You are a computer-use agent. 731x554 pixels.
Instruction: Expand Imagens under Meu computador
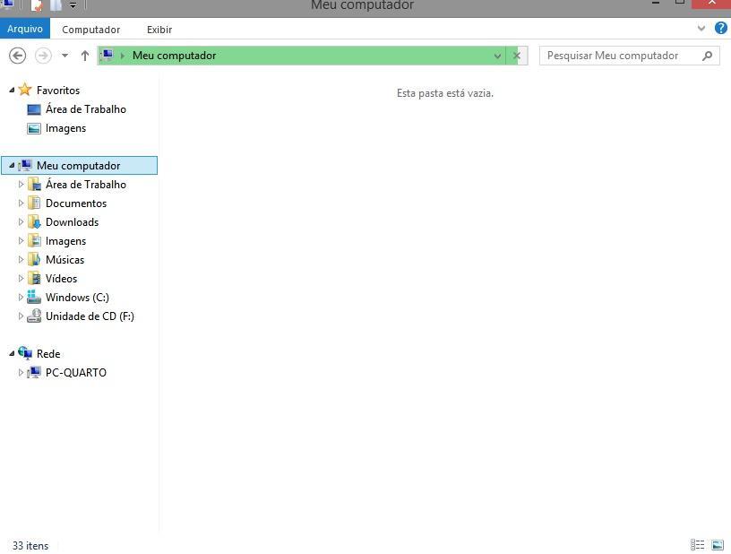click(x=21, y=240)
